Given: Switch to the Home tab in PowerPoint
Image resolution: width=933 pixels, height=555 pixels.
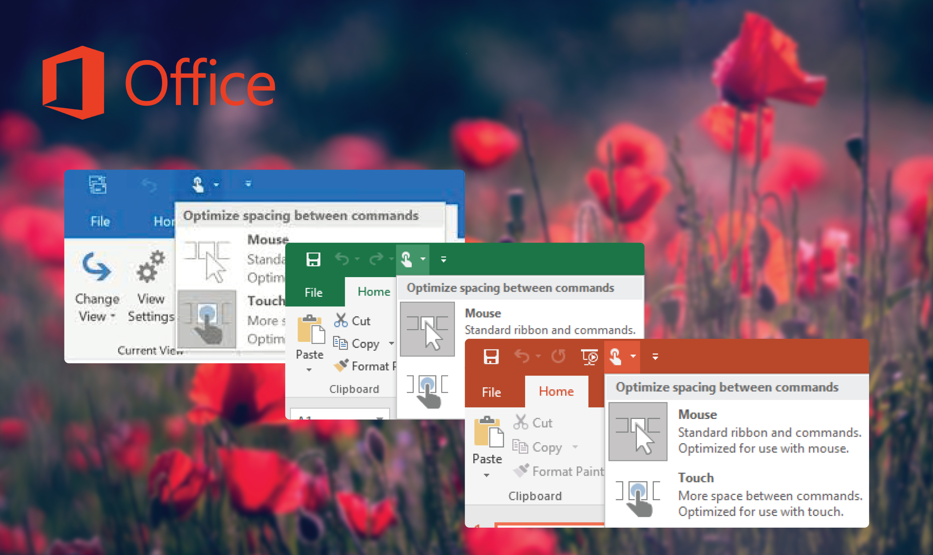Looking at the screenshot, I should [x=556, y=391].
